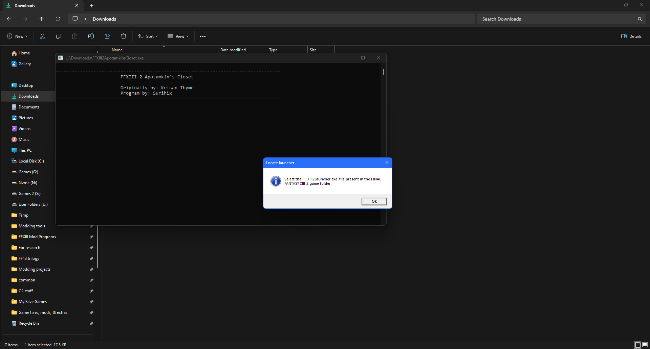The image size is (650, 349).
Task: Delete the selected item
Action: click(x=124, y=36)
